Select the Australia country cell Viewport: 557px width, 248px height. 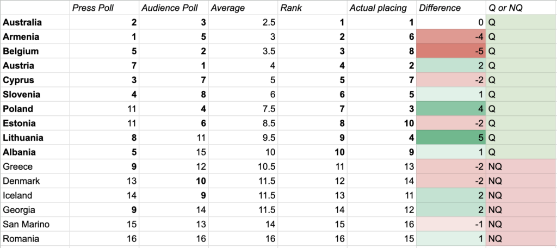tap(35, 22)
